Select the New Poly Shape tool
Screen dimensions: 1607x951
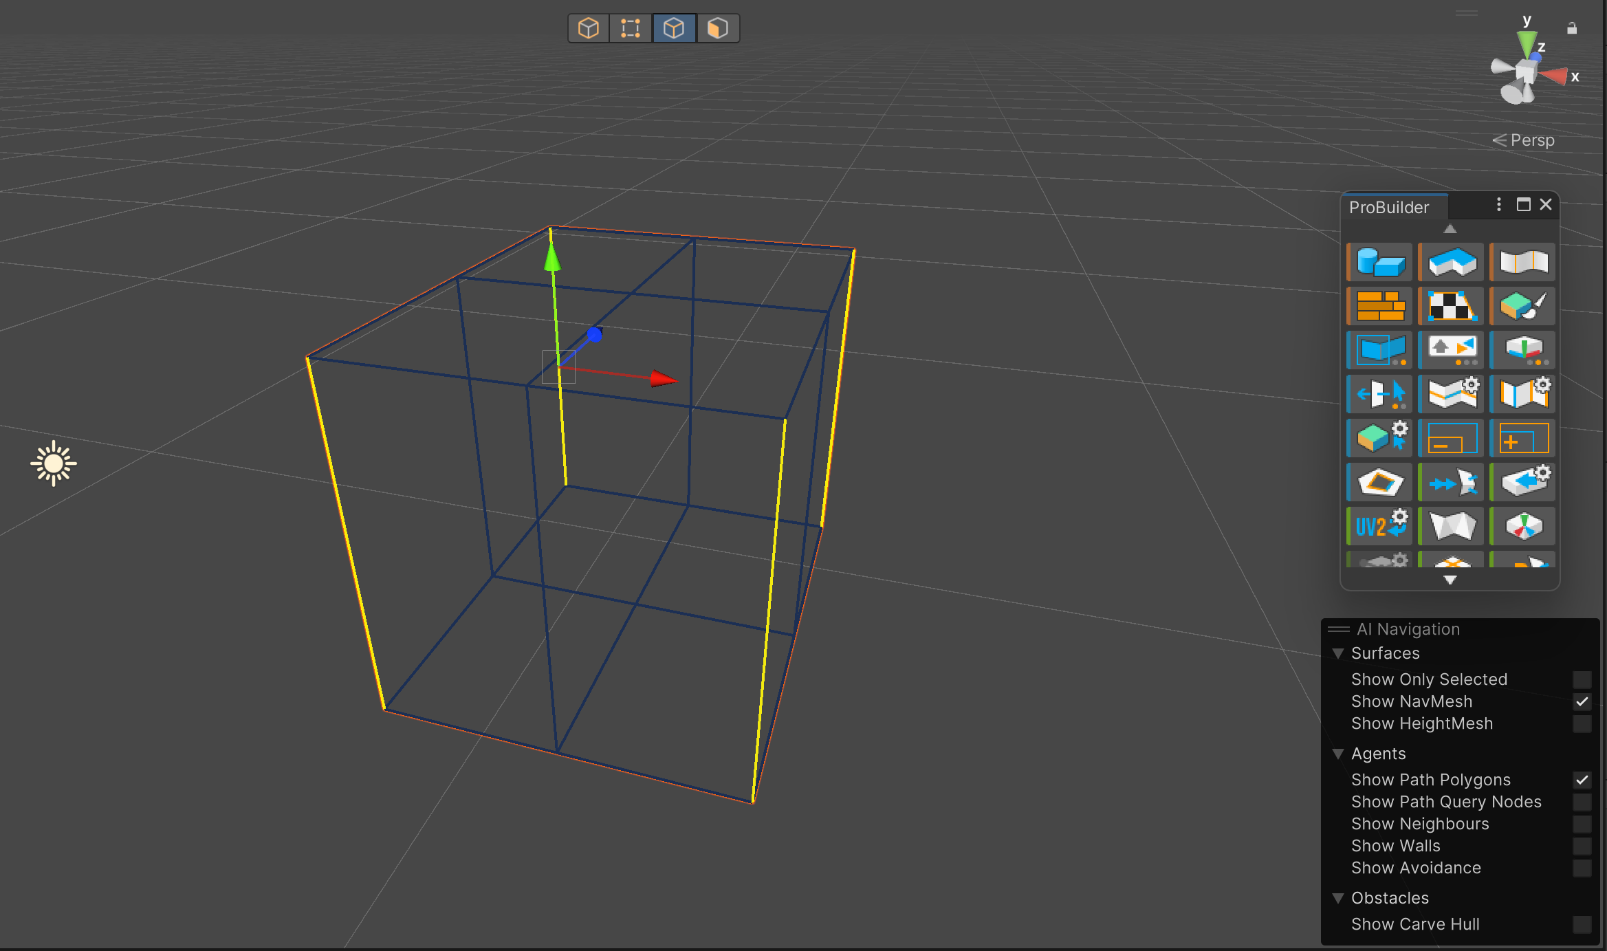tap(1451, 262)
